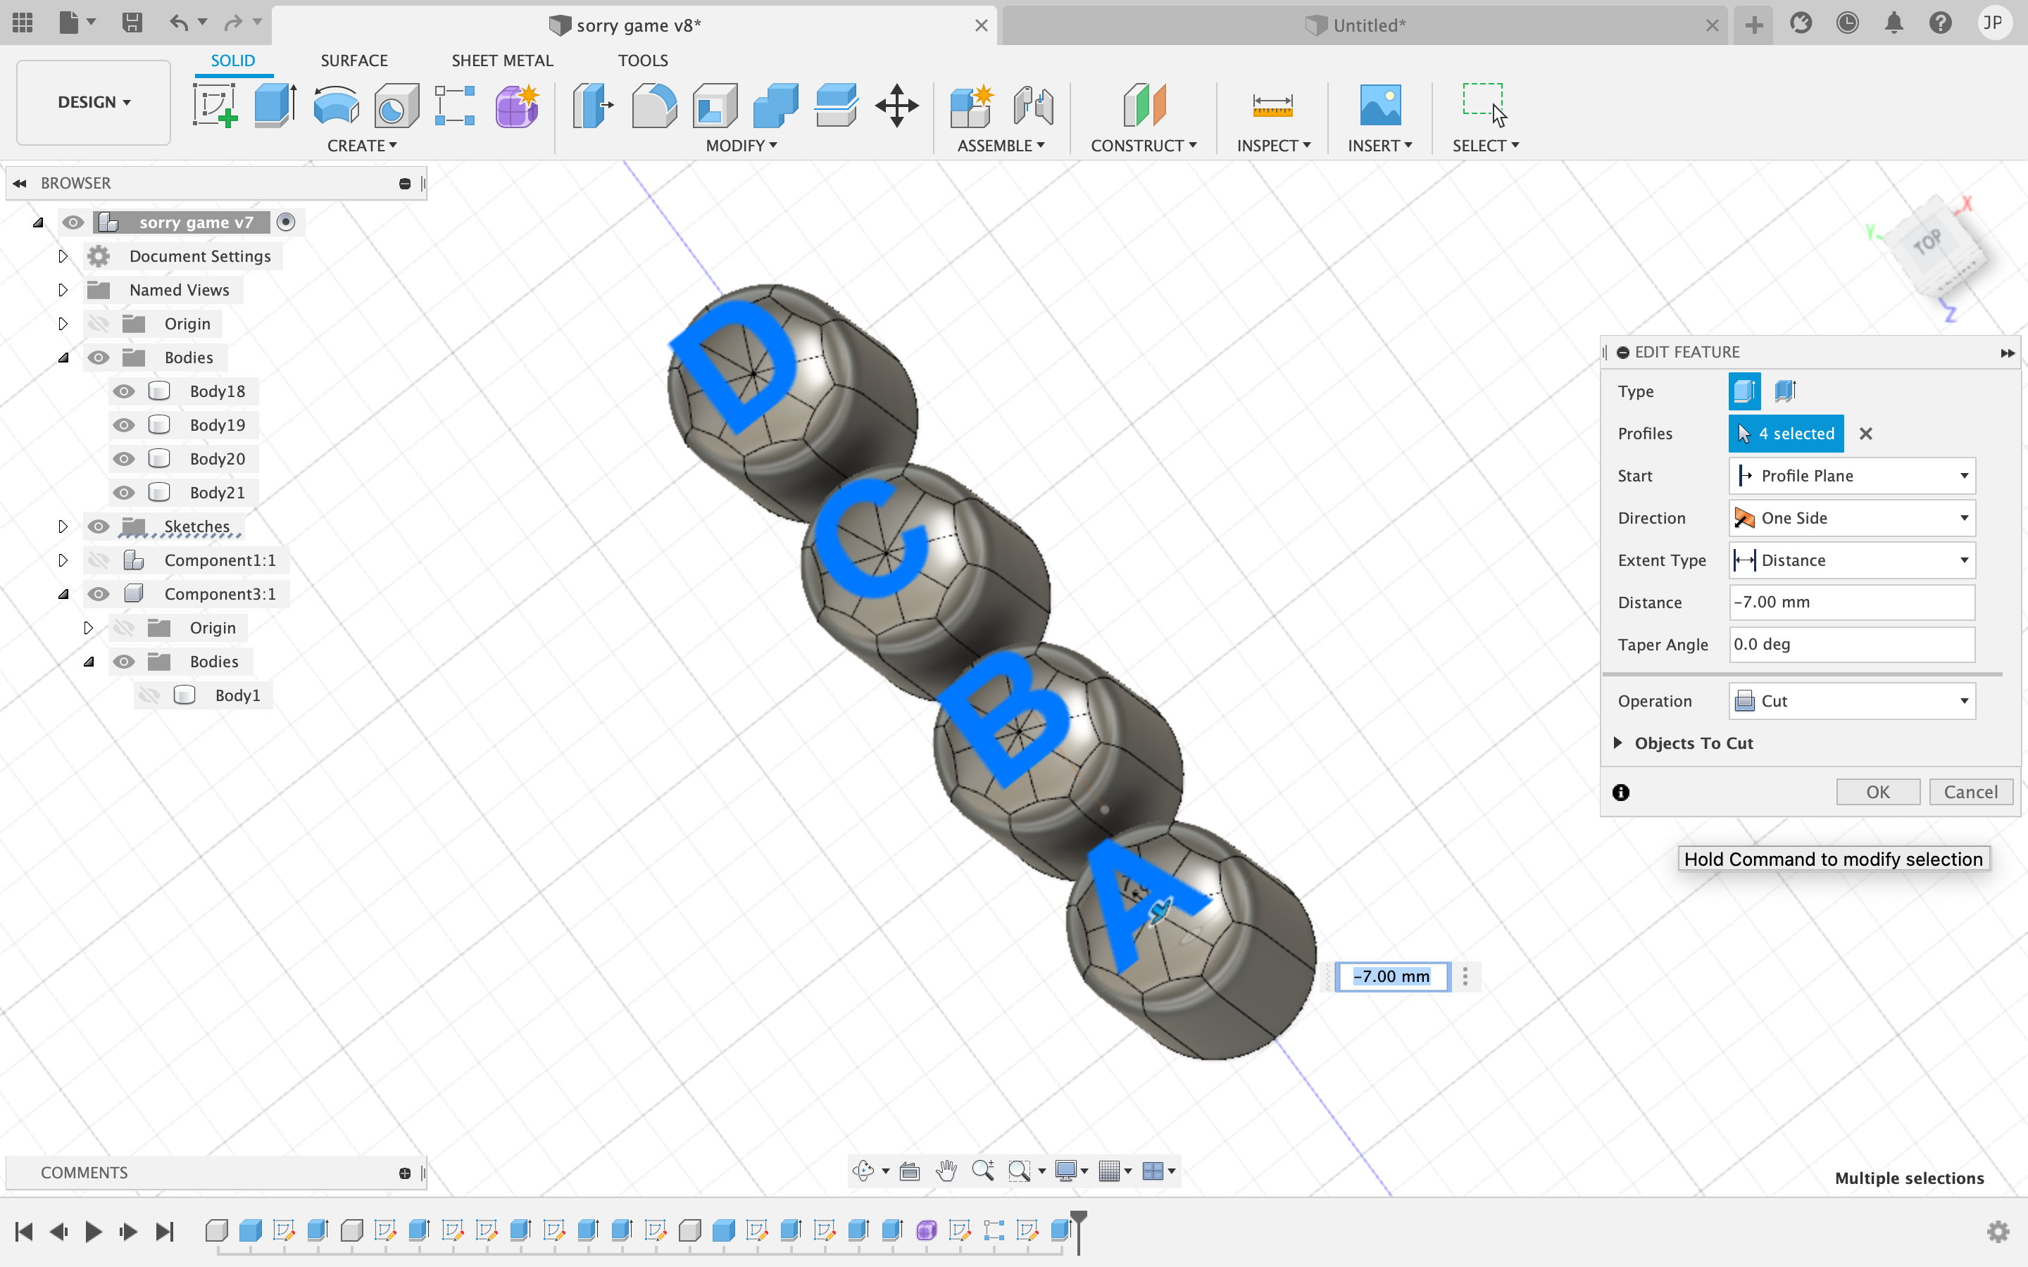Toggle visibility of Body18
Screen dimensions: 2028x1267
coord(123,391)
